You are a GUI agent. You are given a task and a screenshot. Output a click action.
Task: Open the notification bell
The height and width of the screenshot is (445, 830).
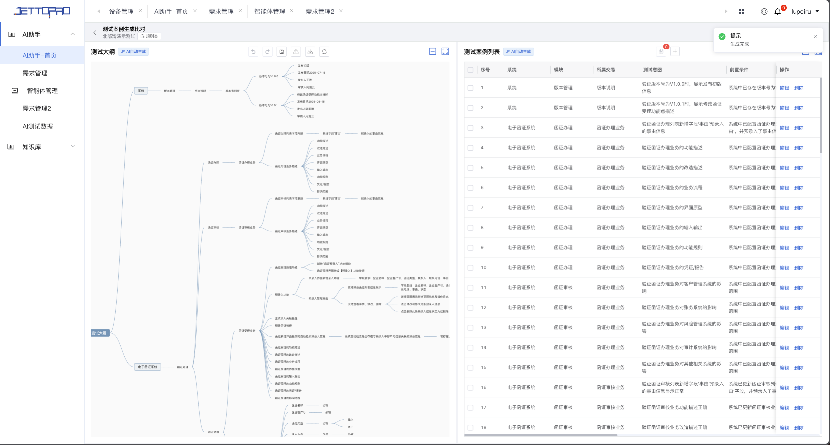click(778, 12)
